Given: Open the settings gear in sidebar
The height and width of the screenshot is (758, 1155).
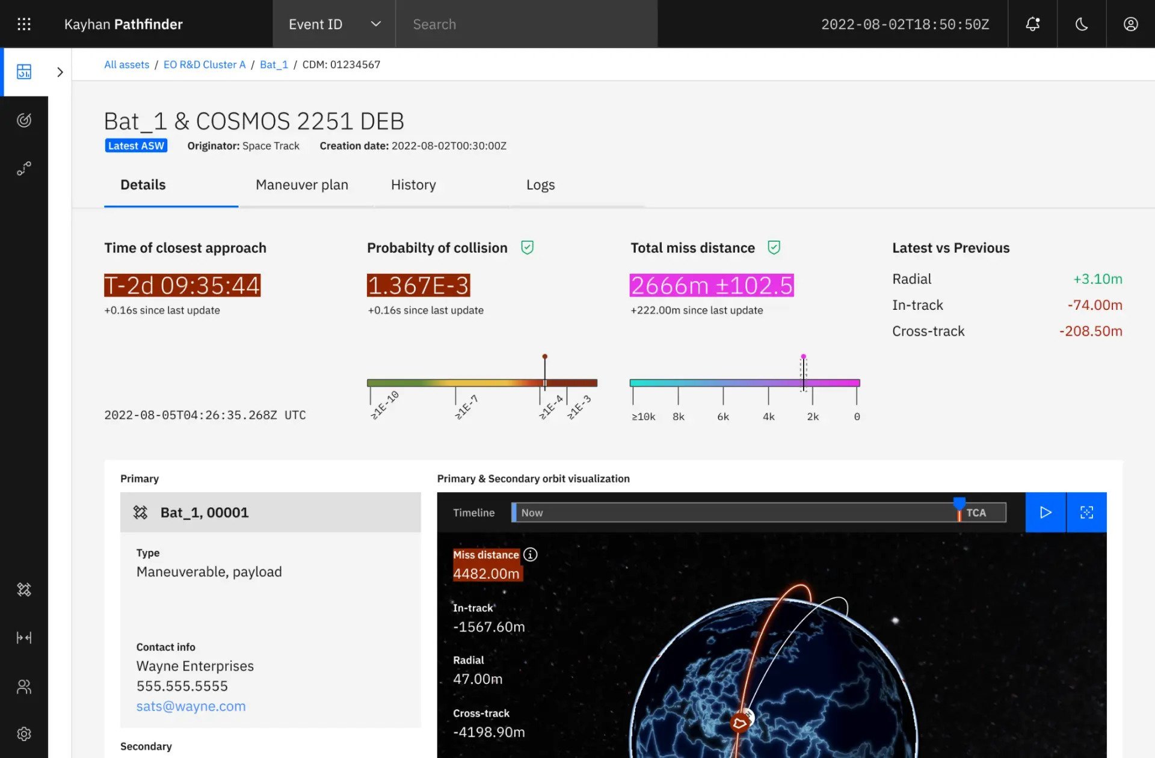Looking at the screenshot, I should (x=24, y=734).
